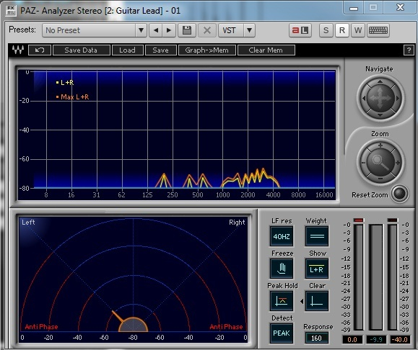Click the left level meter bar
Viewport: 418px width, 350px height.
point(359,277)
